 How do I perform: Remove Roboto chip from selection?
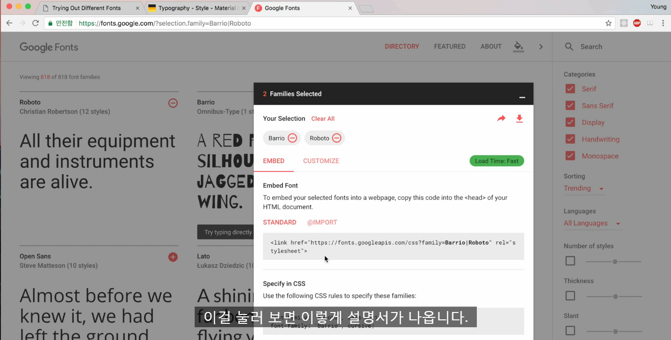click(x=337, y=138)
